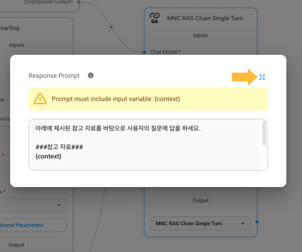Open the MNC RAG Chain Single Turn output dropdown
The width and height of the screenshot is (302, 252).
200,223
